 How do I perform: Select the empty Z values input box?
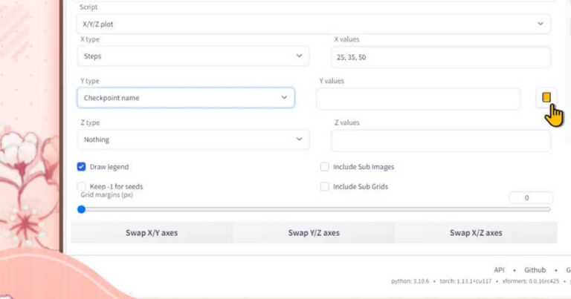440,140
